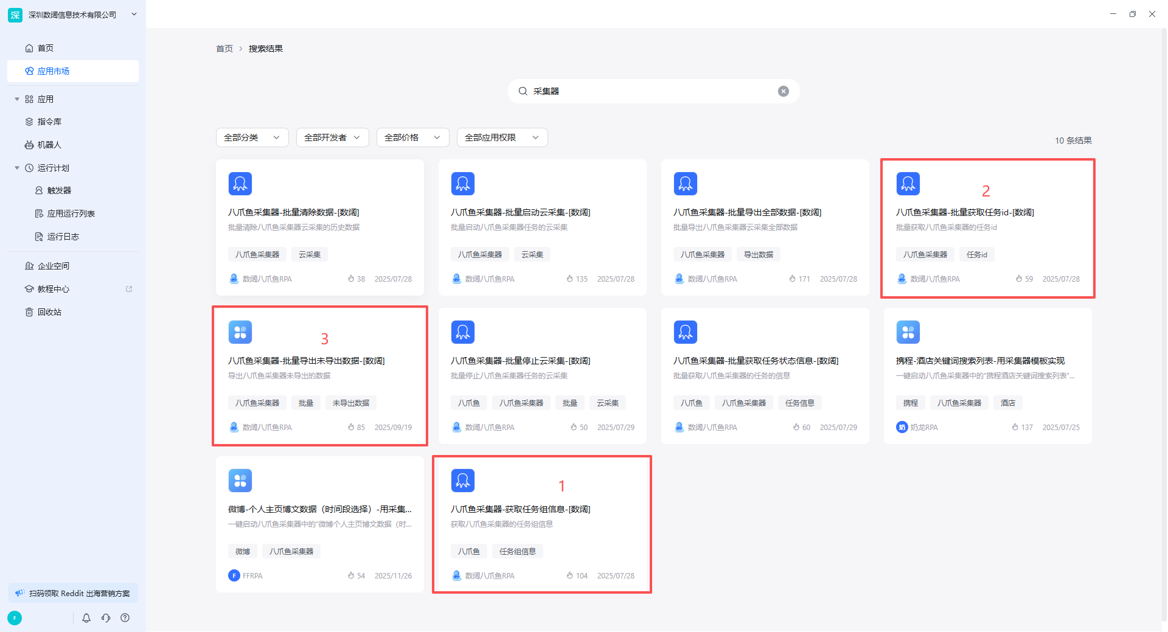Click the FFRPA developer avatar
The height and width of the screenshot is (632, 1168).
tap(234, 575)
